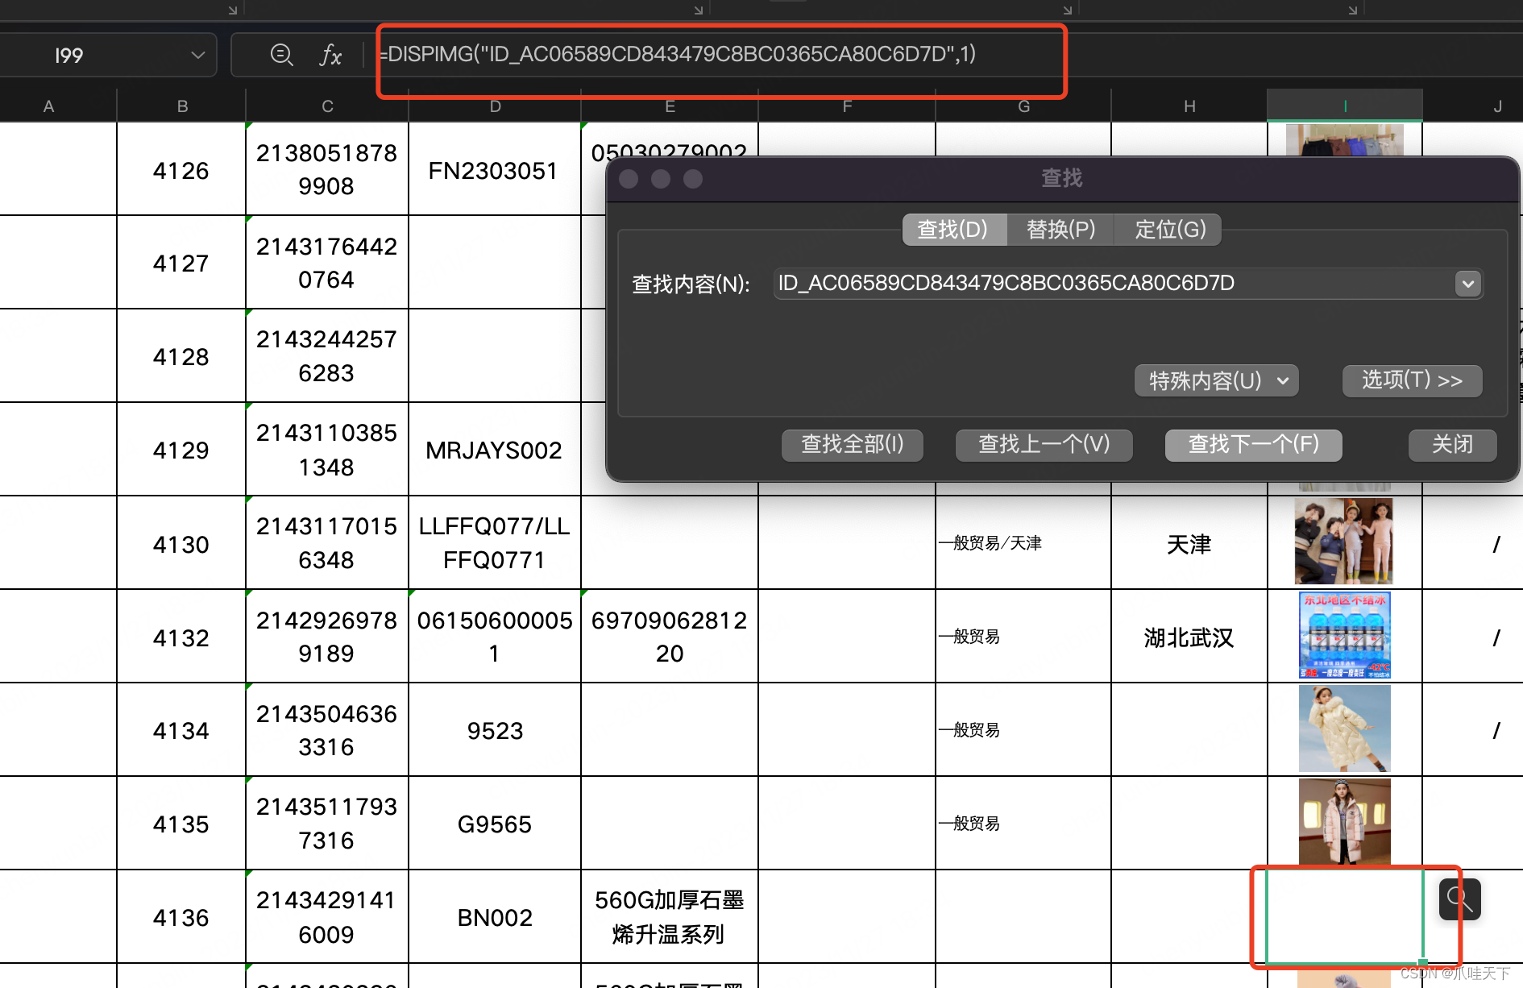Click the magnifier icon next to the selected image cell

coord(1459,899)
